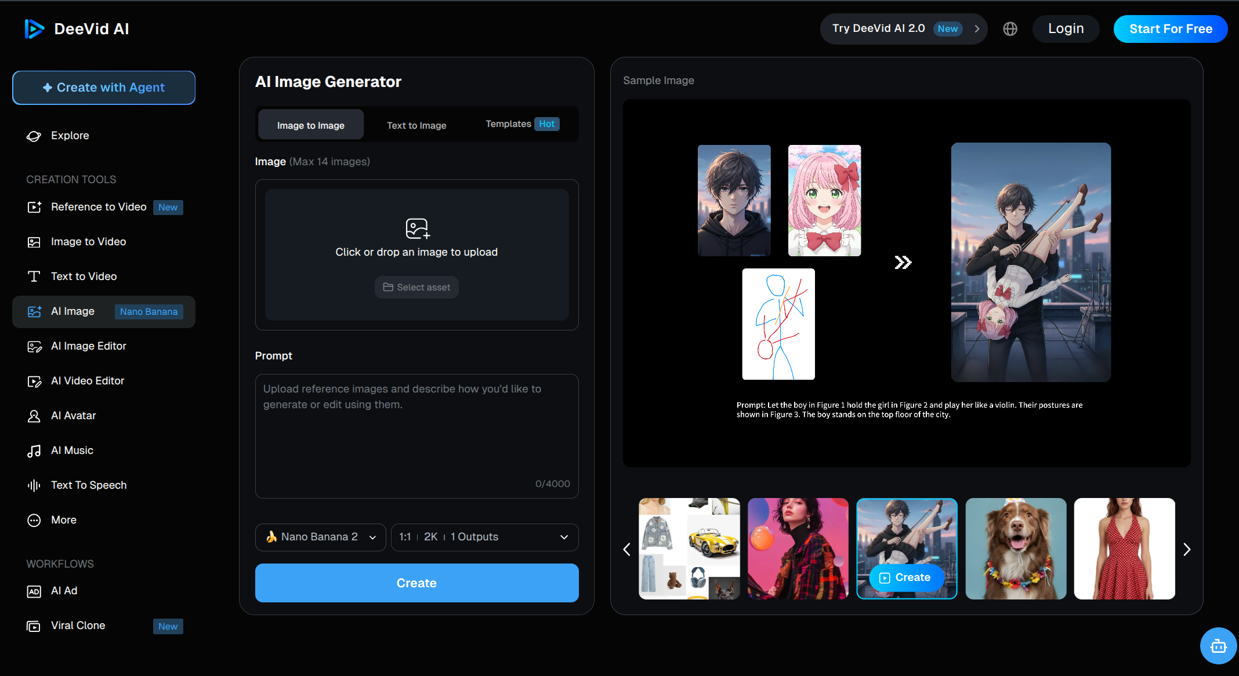Screen dimensions: 1239x676
Task: Click the dark-haired boy reference image
Action: (x=734, y=201)
